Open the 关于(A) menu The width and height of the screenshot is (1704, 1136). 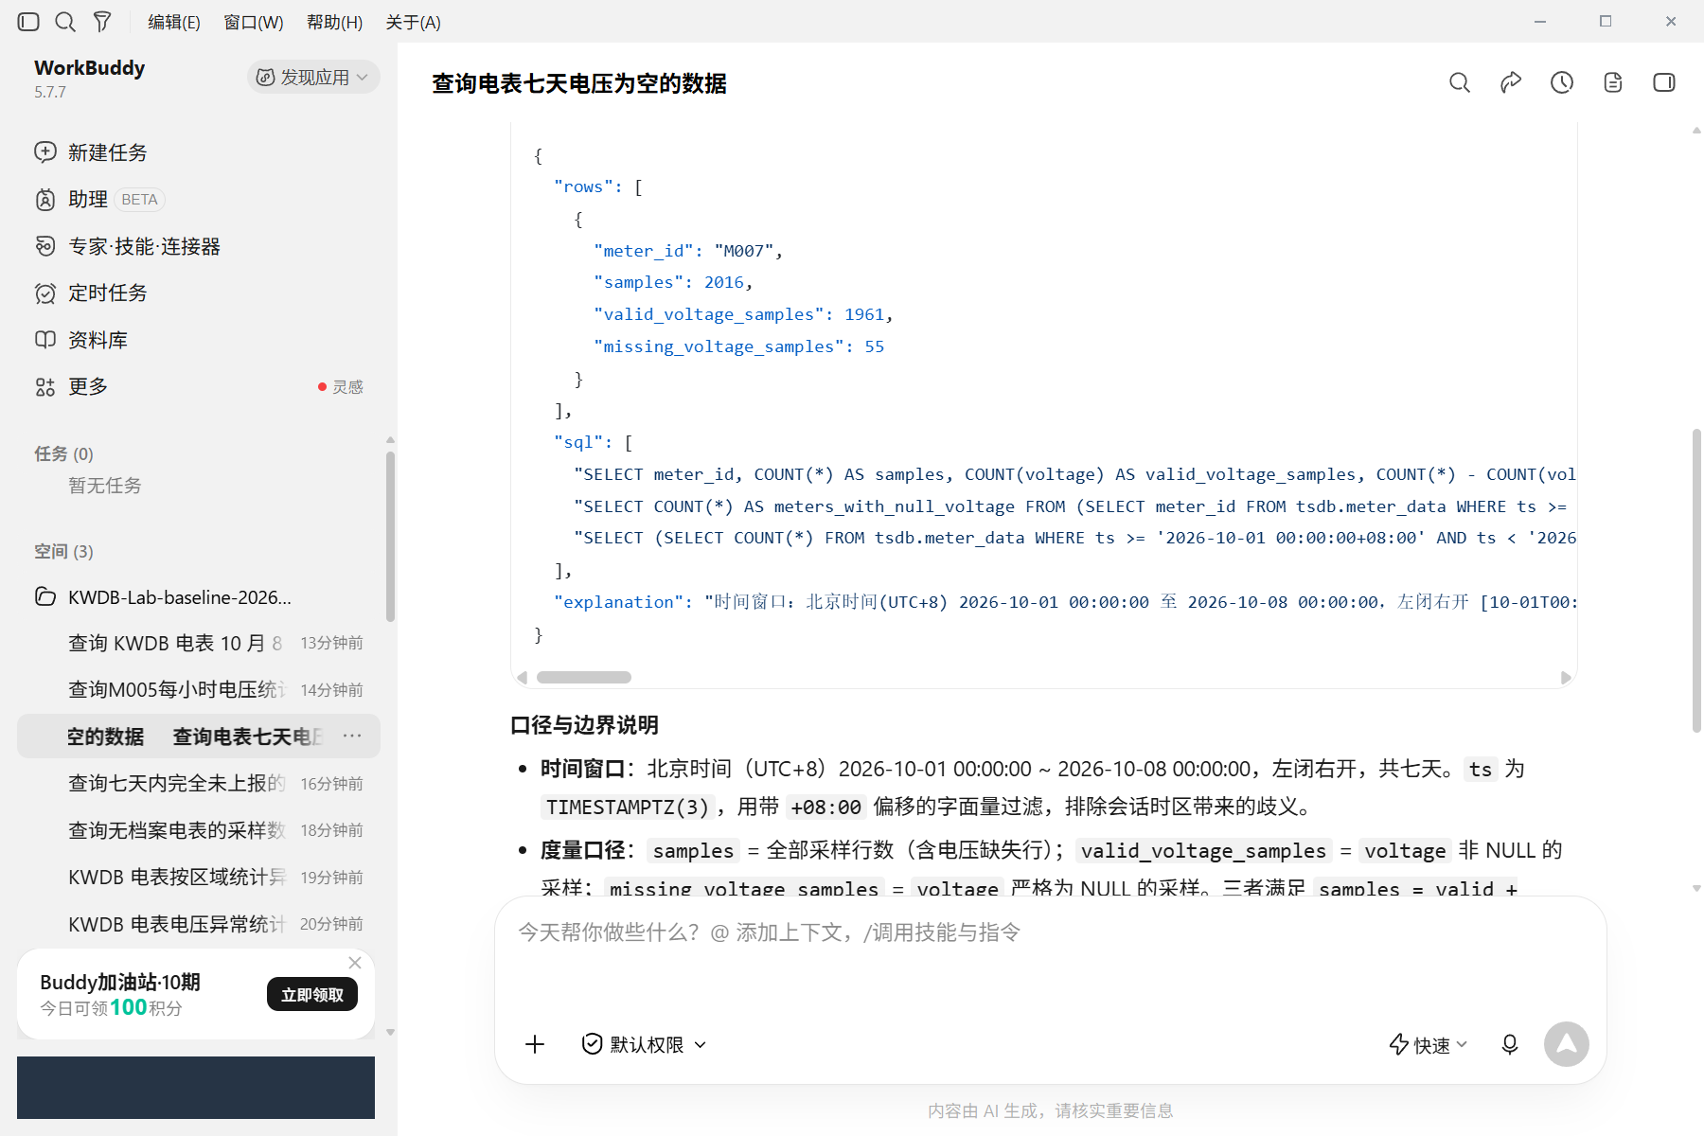click(414, 22)
